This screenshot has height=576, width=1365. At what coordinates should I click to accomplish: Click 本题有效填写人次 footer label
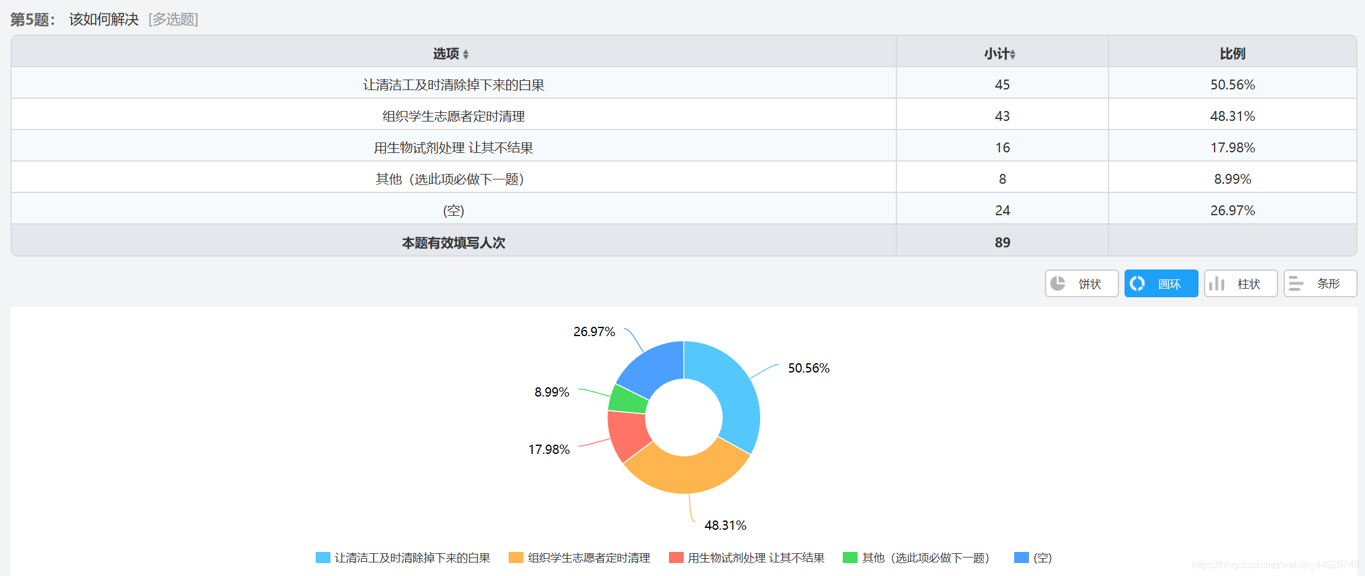454,242
